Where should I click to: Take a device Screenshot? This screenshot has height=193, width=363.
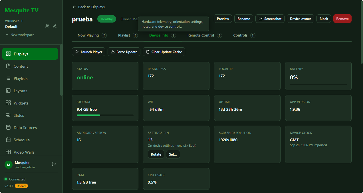(270, 19)
